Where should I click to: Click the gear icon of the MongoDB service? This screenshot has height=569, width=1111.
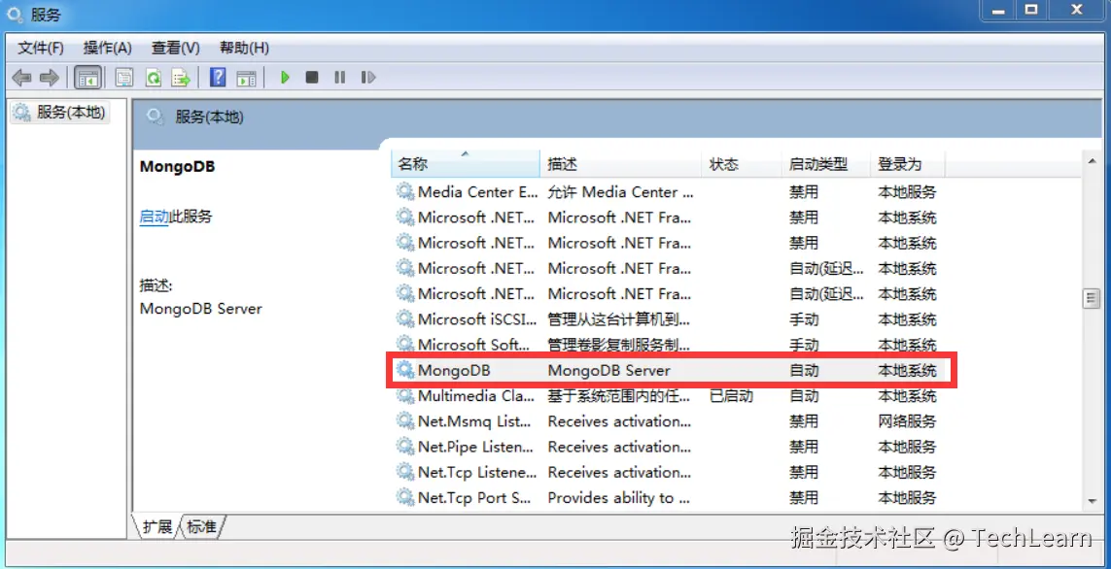405,370
